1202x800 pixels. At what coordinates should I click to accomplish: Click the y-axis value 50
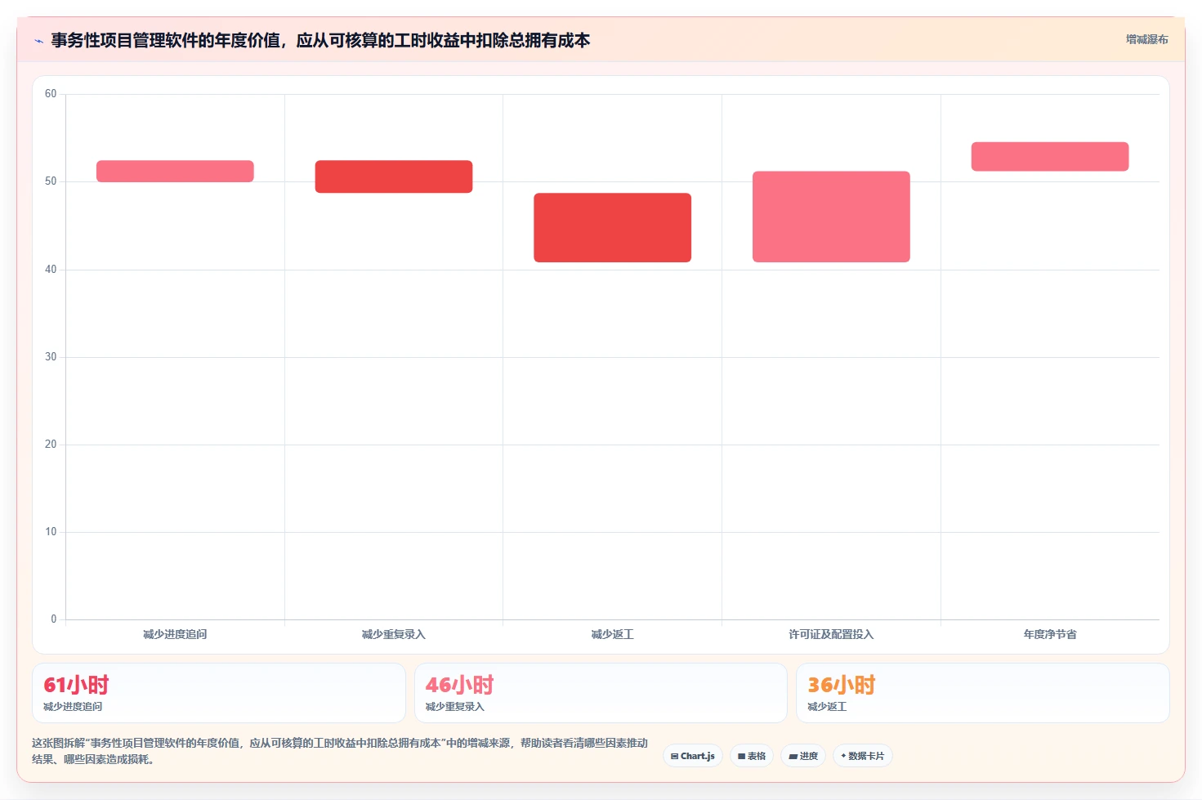point(51,181)
